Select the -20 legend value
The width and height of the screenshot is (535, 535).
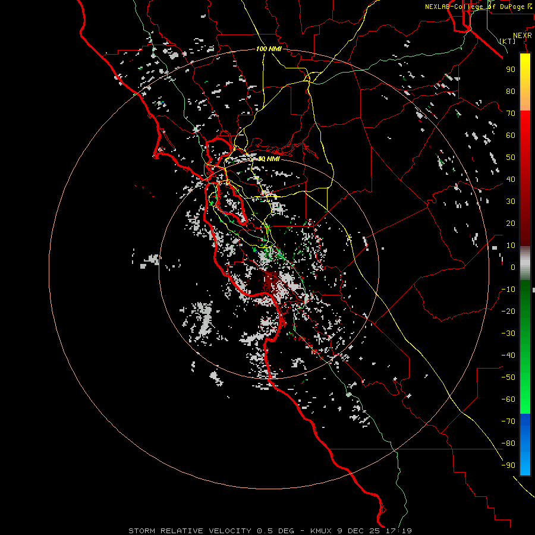(508, 311)
